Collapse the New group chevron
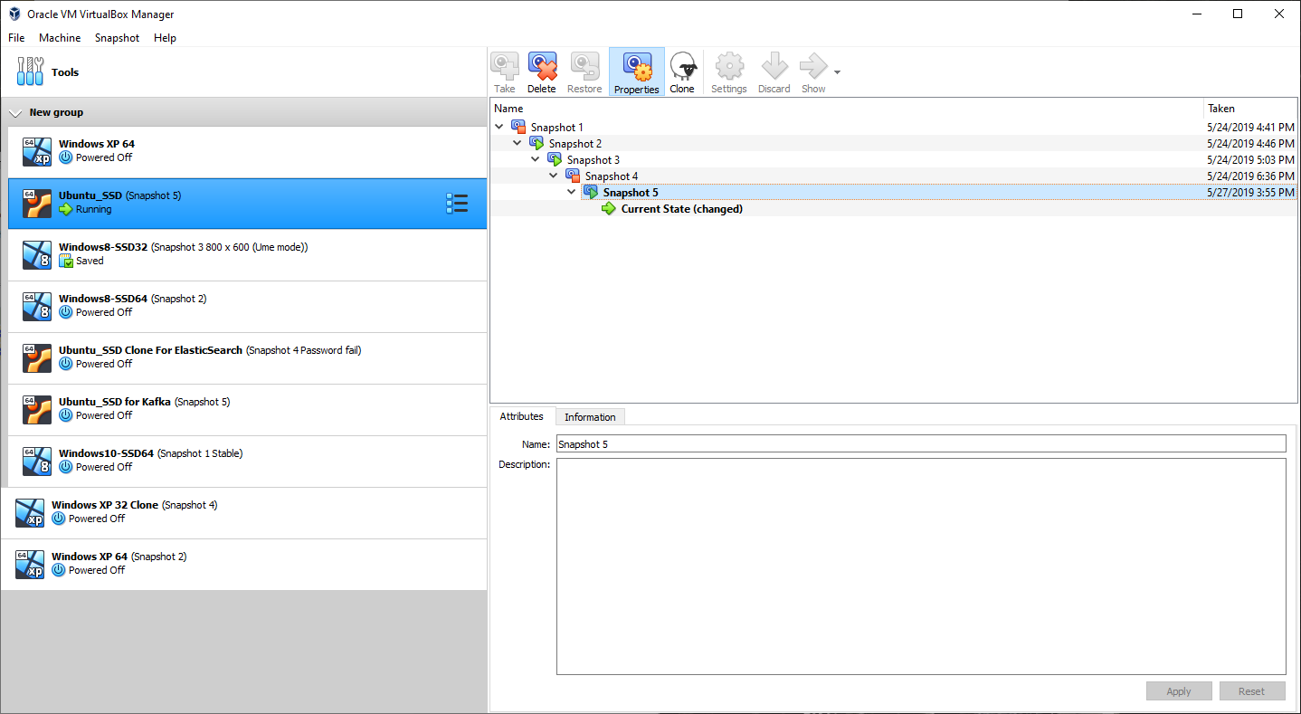This screenshot has height=714, width=1301. click(x=15, y=113)
